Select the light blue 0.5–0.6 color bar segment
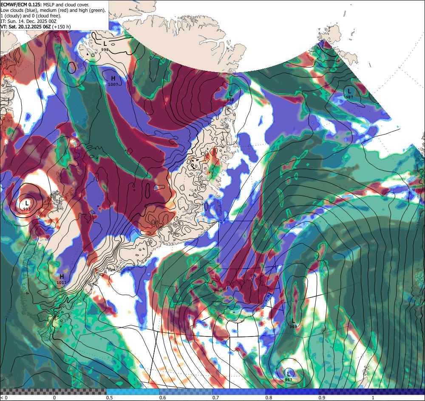Viewport: 425px width, 401px height. click(133, 392)
